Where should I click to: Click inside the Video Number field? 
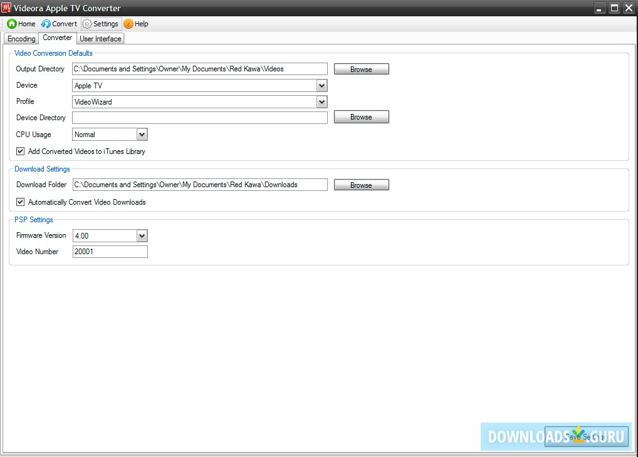pyautogui.click(x=110, y=251)
